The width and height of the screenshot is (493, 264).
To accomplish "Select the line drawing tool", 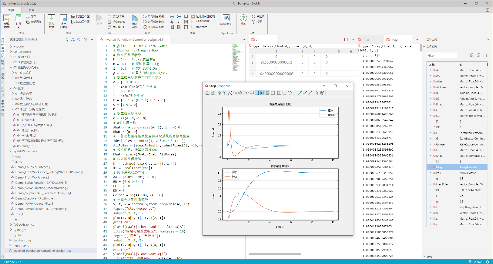I will (x=295, y=93).
